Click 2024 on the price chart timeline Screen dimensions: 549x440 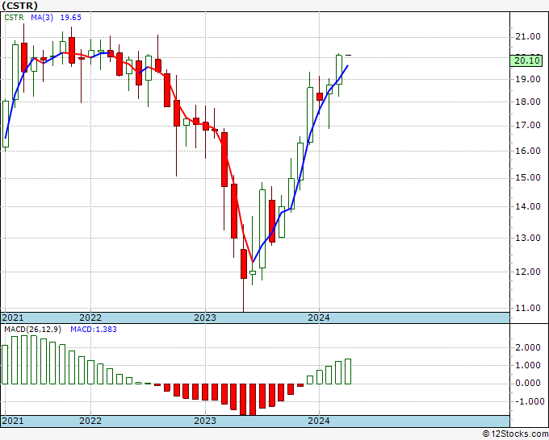(x=319, y=318)
